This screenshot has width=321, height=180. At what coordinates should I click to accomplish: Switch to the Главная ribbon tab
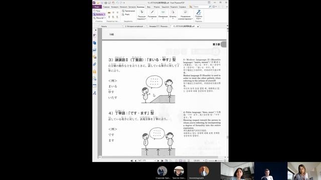pyautogui.click(x=106, y=7)
